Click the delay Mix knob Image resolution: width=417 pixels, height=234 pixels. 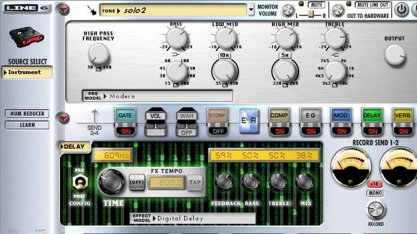pos(305,183)
